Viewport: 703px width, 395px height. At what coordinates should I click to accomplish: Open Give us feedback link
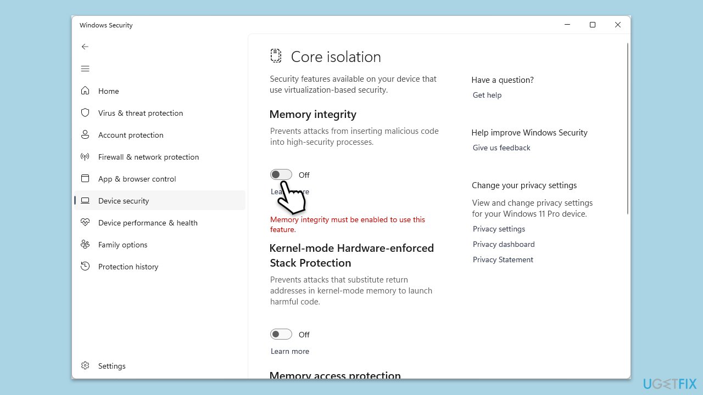point(501,148)
